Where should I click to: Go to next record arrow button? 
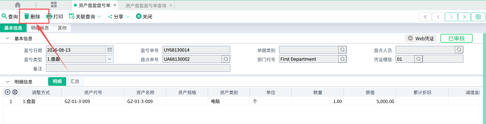(x=451, y=17)
